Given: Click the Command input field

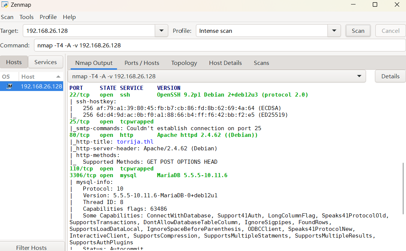Looking at the screenshot, I should (x=220, y=45).
